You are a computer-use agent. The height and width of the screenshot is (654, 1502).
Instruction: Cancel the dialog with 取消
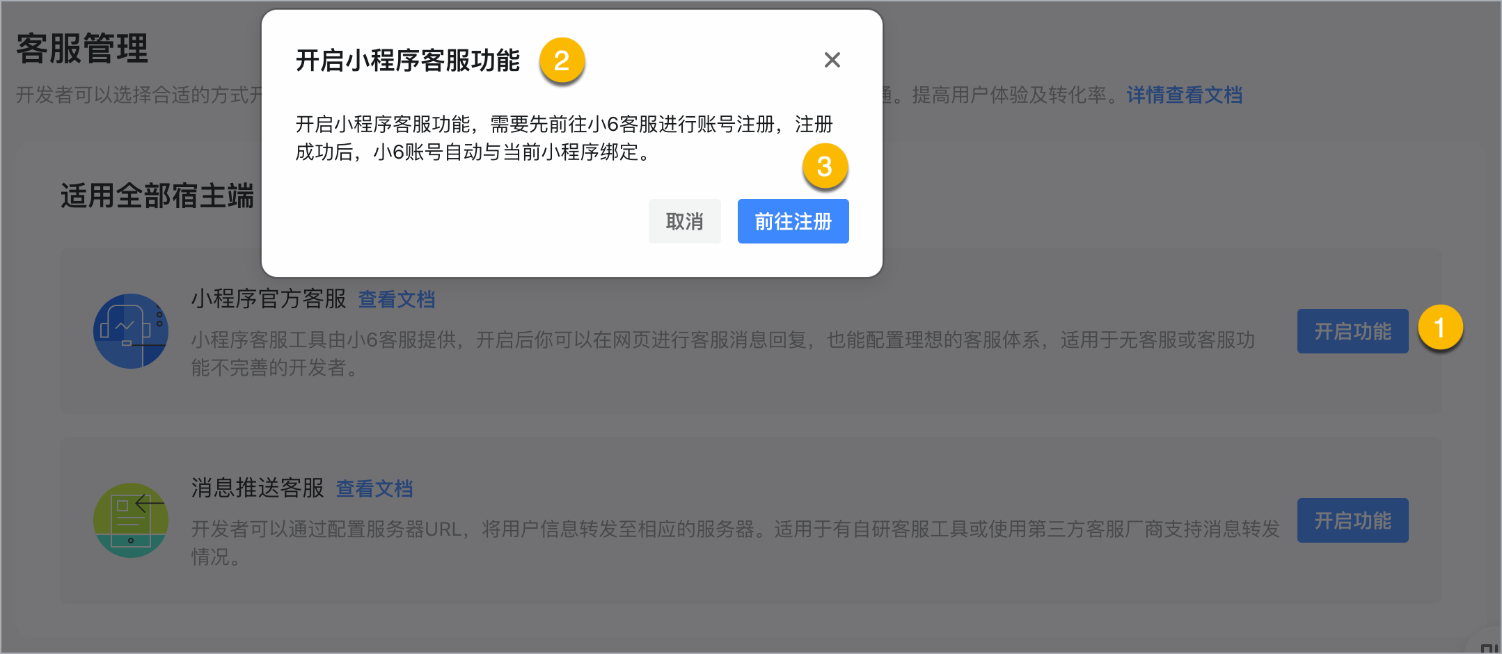tap(684, 221)
